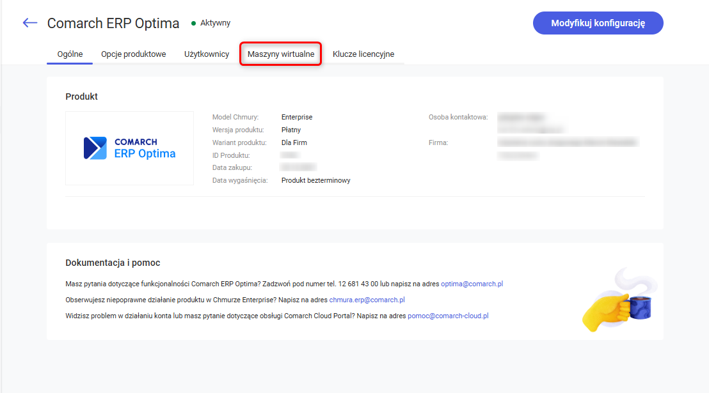This screenshot has height=393, width=709.
Task: Select the Maszyny wirtualne tab
Action: click(x=281, y=54)
